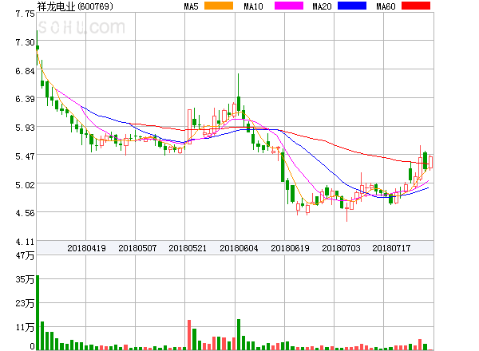This screenshot has width=479, height=351.
Task: Click the long red candlestick near 20180521
Action: [189, 127]
